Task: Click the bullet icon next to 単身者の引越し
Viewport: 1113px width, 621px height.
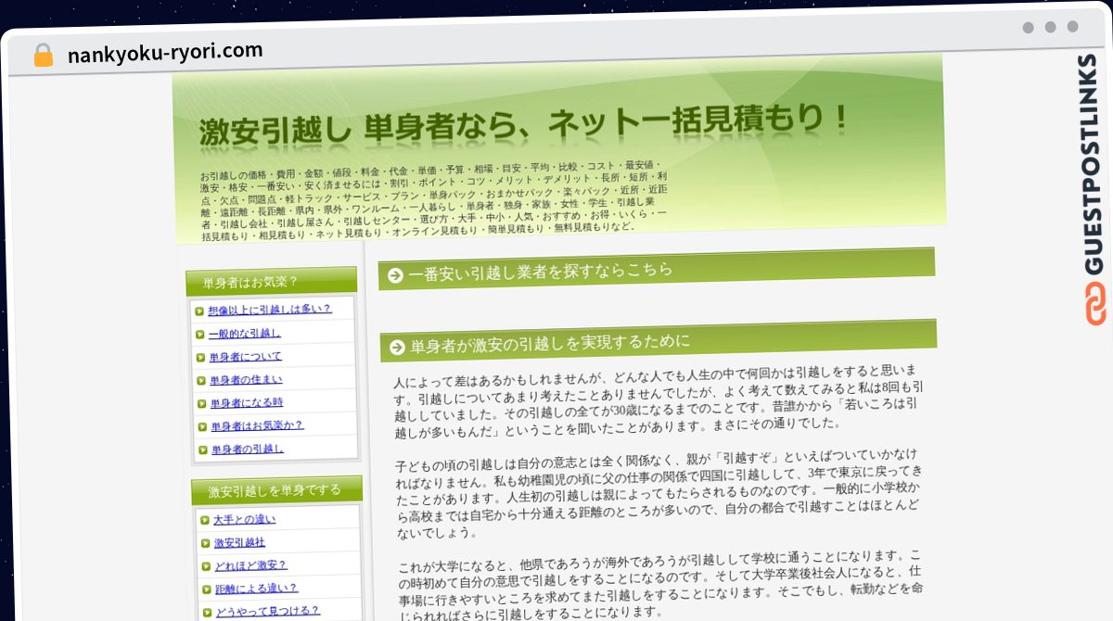Action: [x=202, y=450]
